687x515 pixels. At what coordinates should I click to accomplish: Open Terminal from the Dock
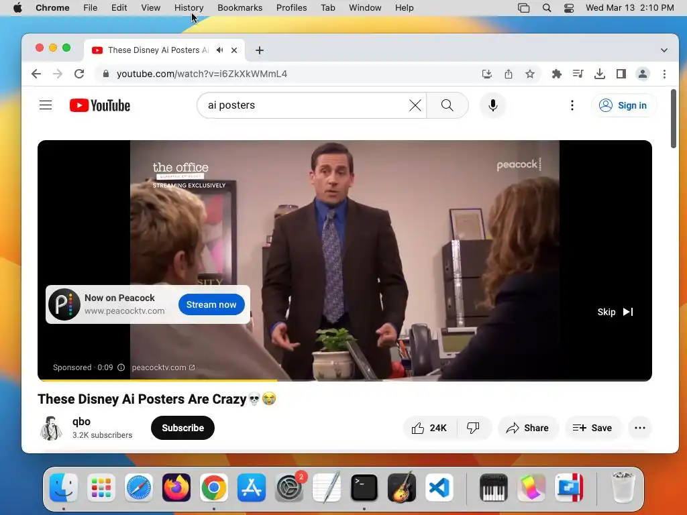[364, 488]
